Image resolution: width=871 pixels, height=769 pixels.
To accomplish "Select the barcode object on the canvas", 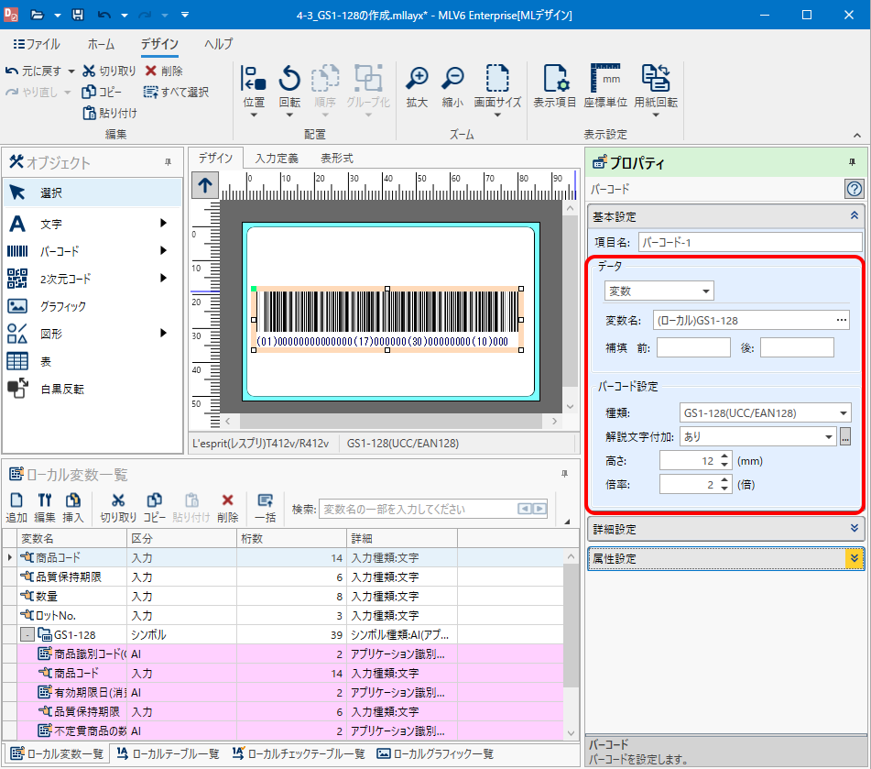I will click(x=387, y=319).
